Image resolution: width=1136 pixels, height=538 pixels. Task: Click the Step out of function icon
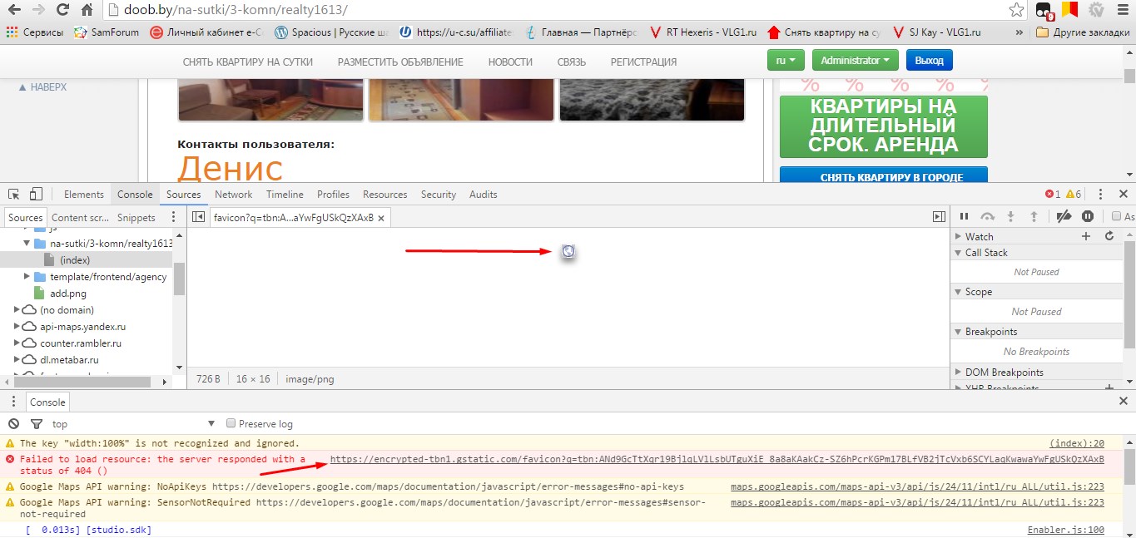(1034, 216)
